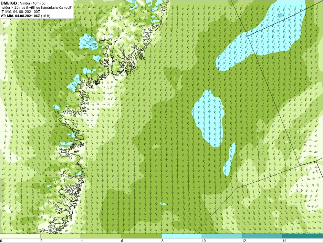Click the palest 0–2 m/s legend swatch

[x=20, y=236]
